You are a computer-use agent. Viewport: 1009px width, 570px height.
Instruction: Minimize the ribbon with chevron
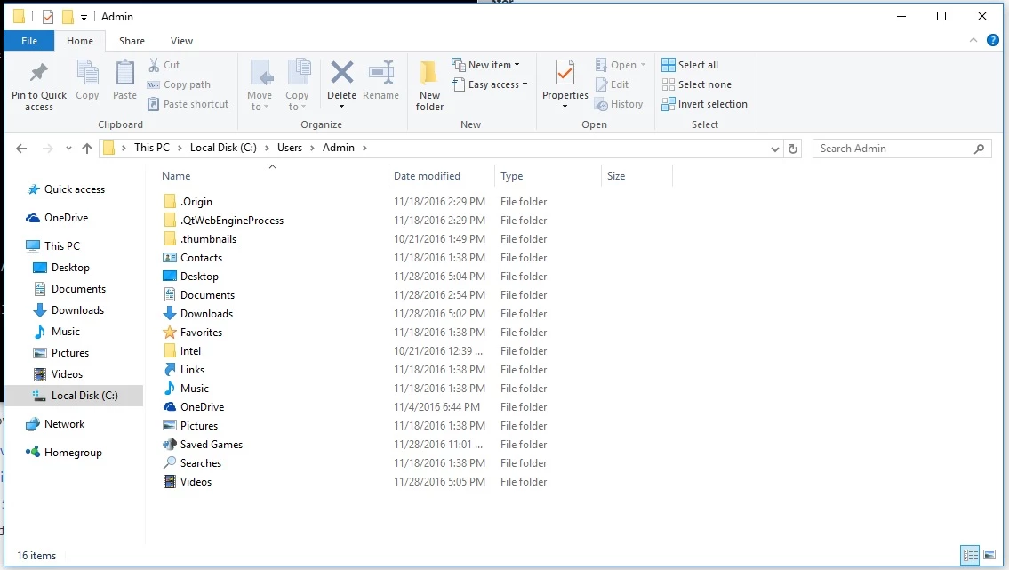(973, 41)
